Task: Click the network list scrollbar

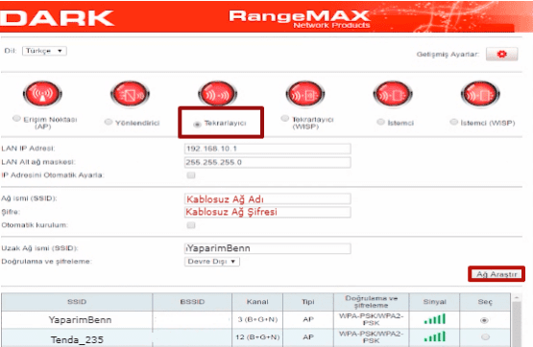Action: coord(517,320)
